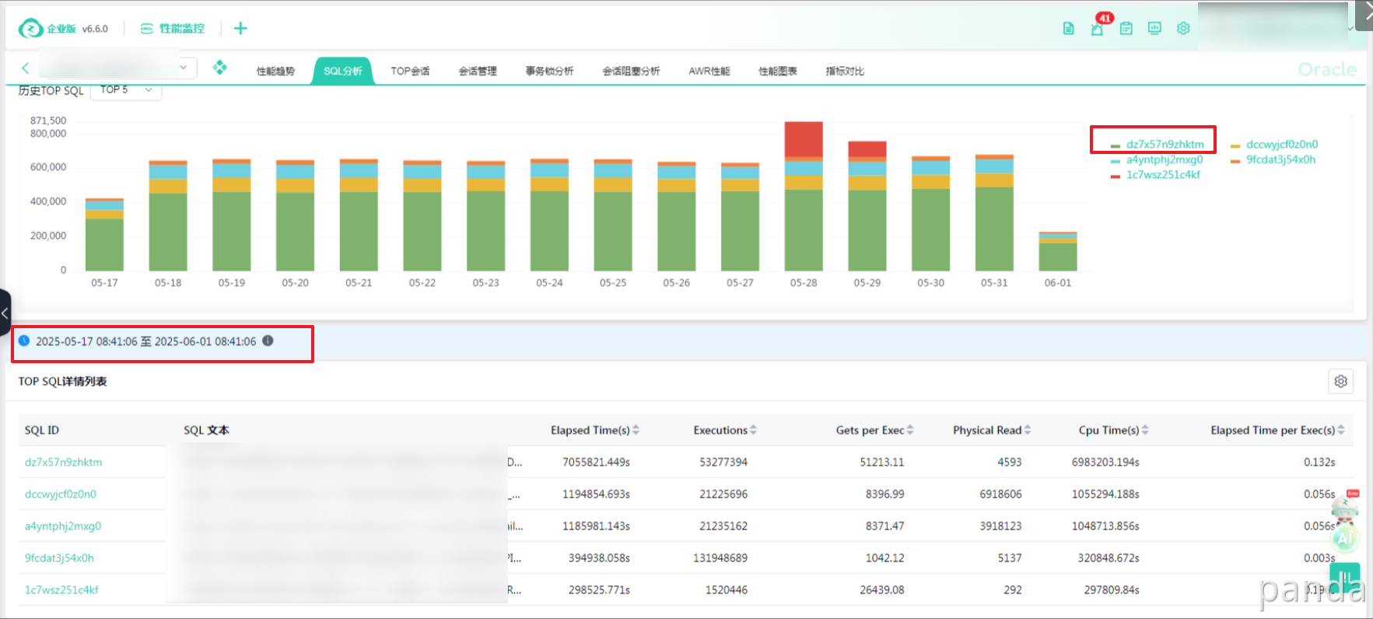Open the 性能监控 module tab
This screenshot has width=1373, height=619.
(173, 29)
